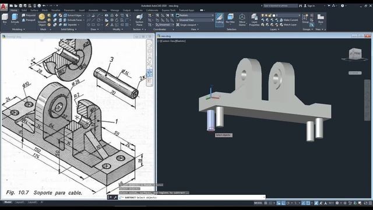Open the Realistic visual style dropdown
This screenshot has height=210, width=373.
click(195, 15)
